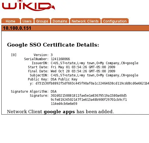Click signature line starting 9cfe8192
This screenshot has width=149, height=143.
(x=89, y=100)
